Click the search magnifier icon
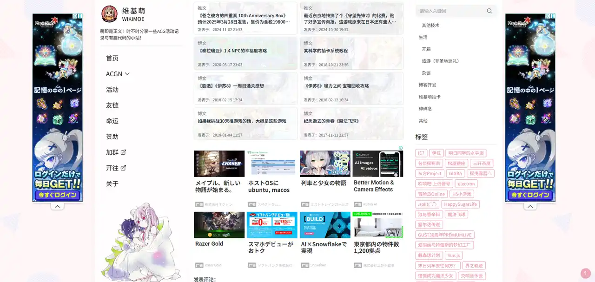Image resolution: width=595 pixels, height=282 pixels. (489, 11)
